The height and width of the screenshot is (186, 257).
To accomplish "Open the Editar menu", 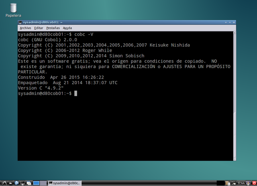I will (x=39, y=28).
